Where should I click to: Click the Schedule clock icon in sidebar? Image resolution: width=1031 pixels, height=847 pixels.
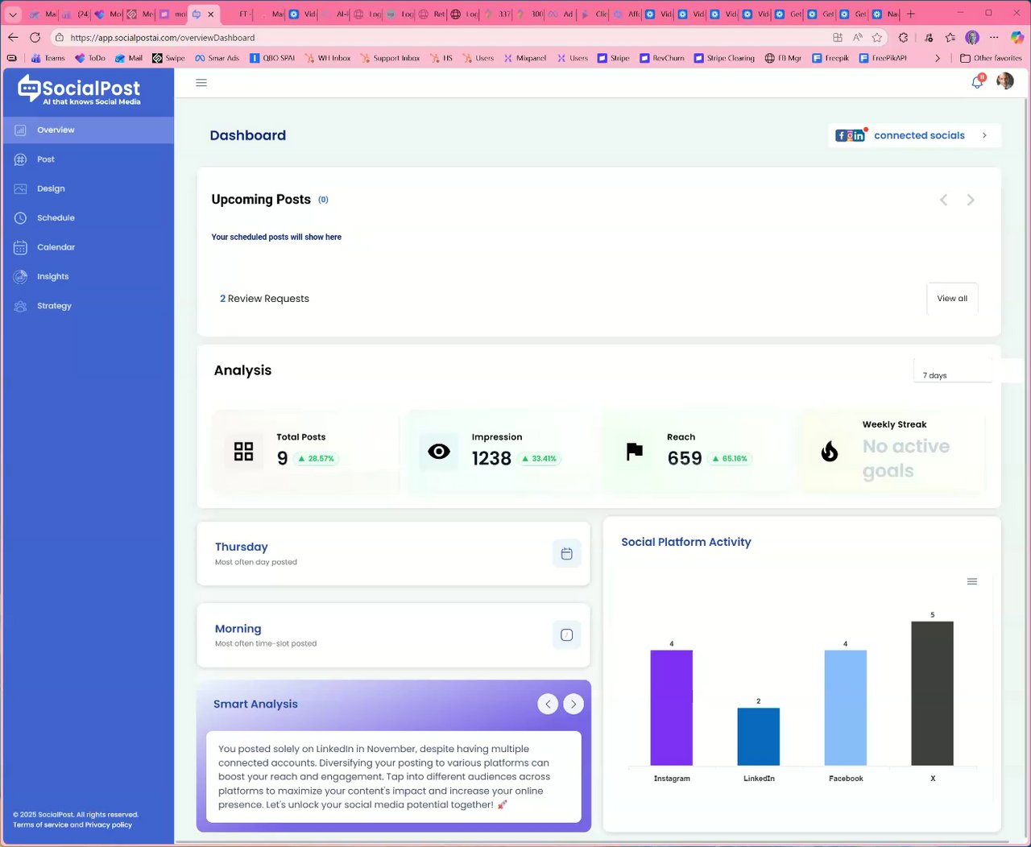(21, 218)
